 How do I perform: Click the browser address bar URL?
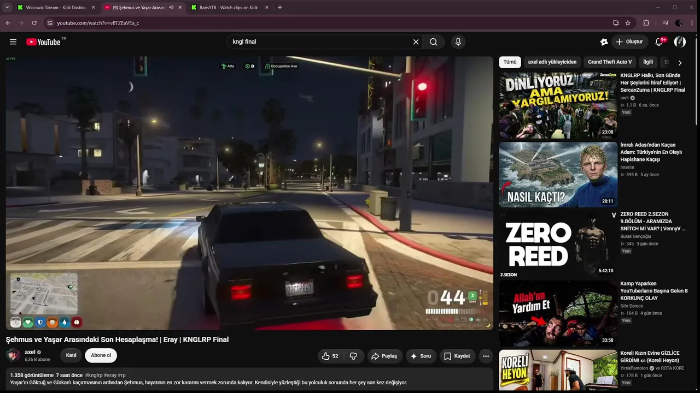[98, 23]
